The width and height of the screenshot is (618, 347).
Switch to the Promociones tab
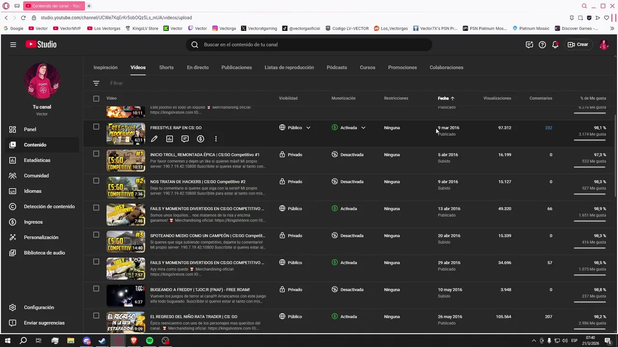point(402,67)
